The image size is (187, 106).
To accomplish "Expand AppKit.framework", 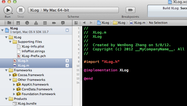I will click(x=14, y=84).
